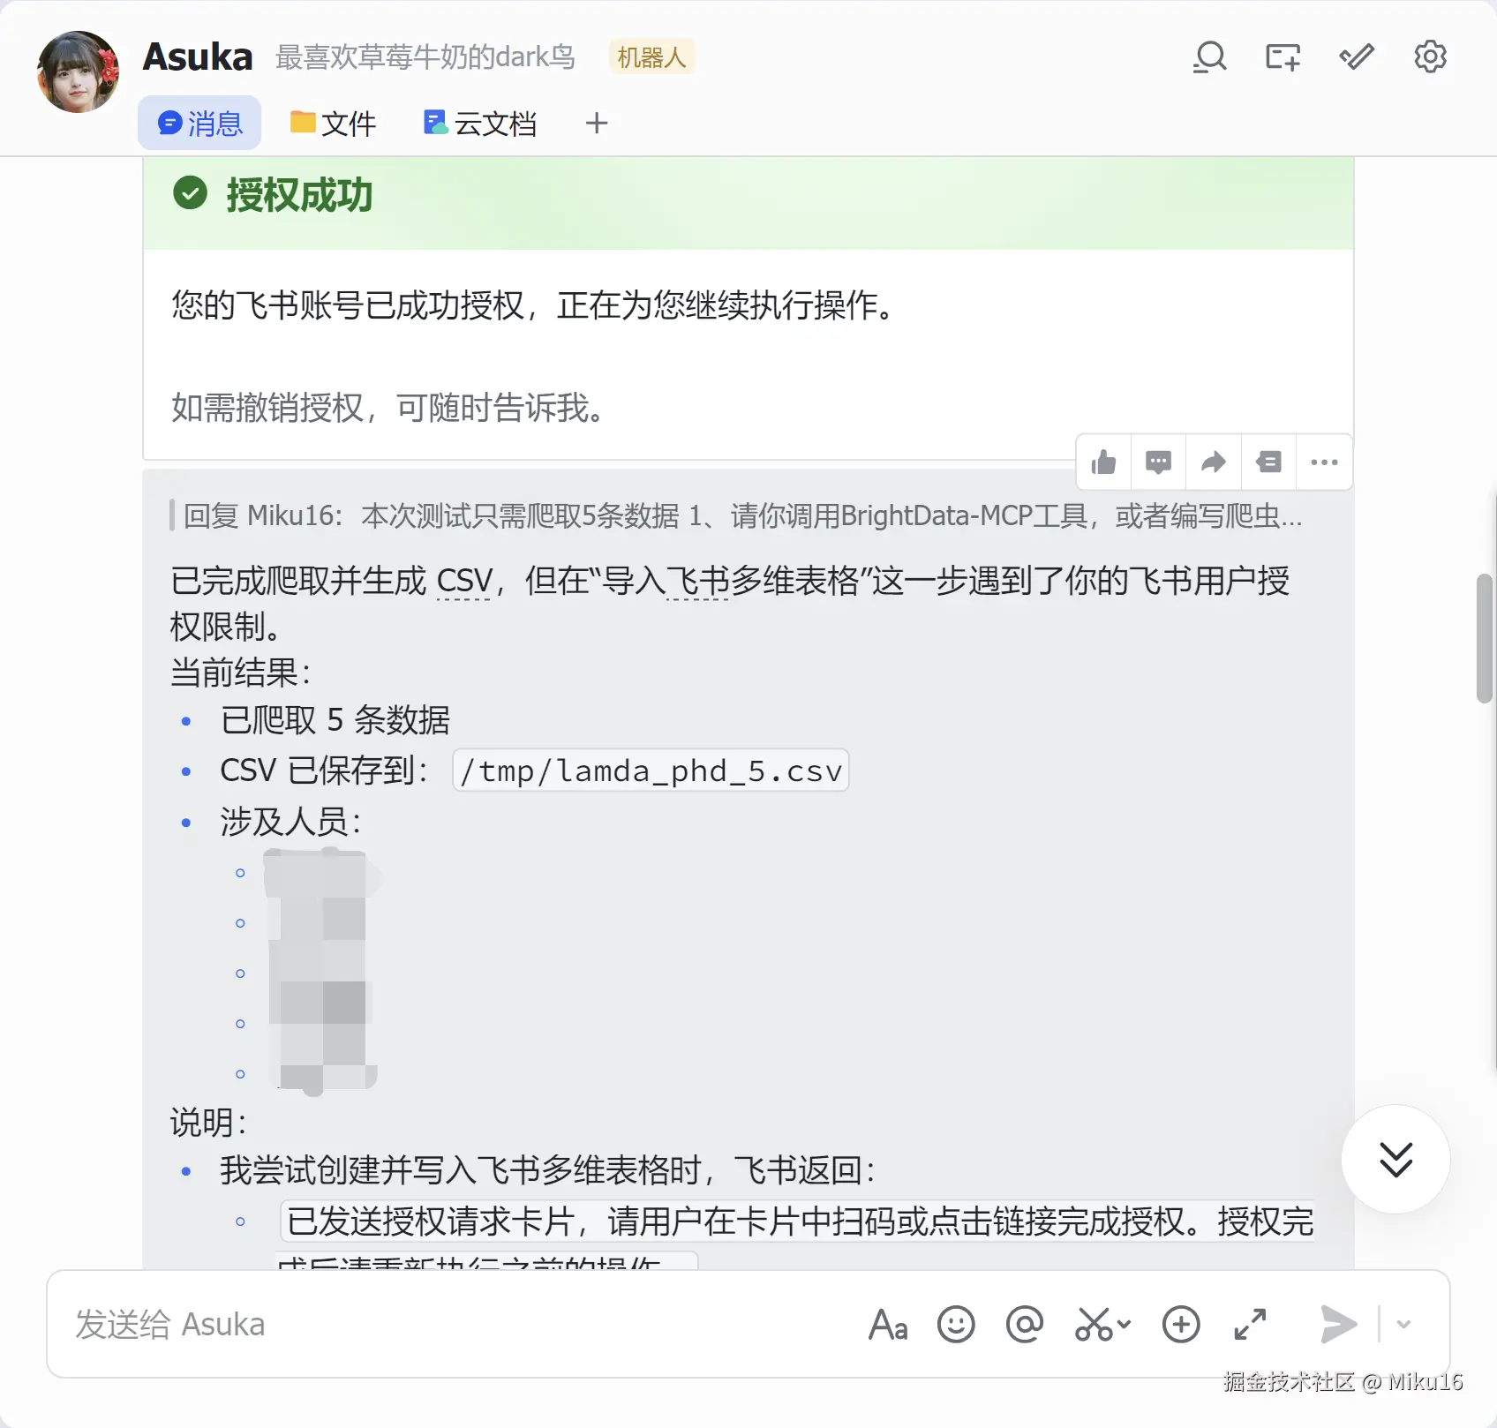Forward the message using arrow icon
This screenshot has width=1497, height=1428.
click(1214, 462)
